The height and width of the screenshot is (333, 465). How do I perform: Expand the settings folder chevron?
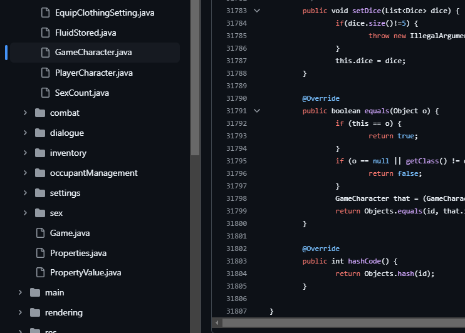pyautogui.click(x=25, y=193)
